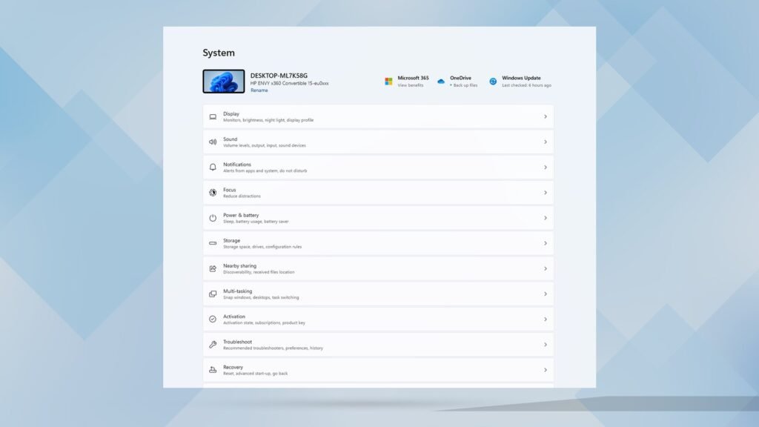Screen dimensions: 759x427
Task: Click the Power & battery icon
Action: click(213, 218)
